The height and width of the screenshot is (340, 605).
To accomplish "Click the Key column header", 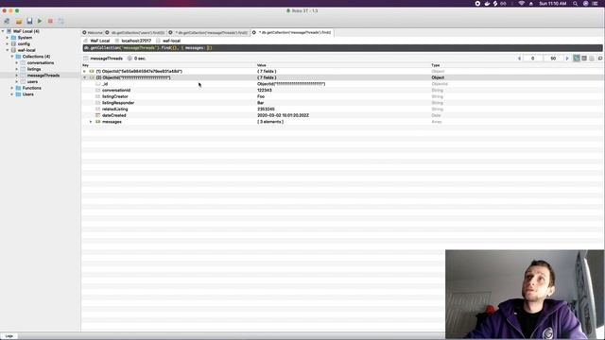I will [x=85, y=65].
